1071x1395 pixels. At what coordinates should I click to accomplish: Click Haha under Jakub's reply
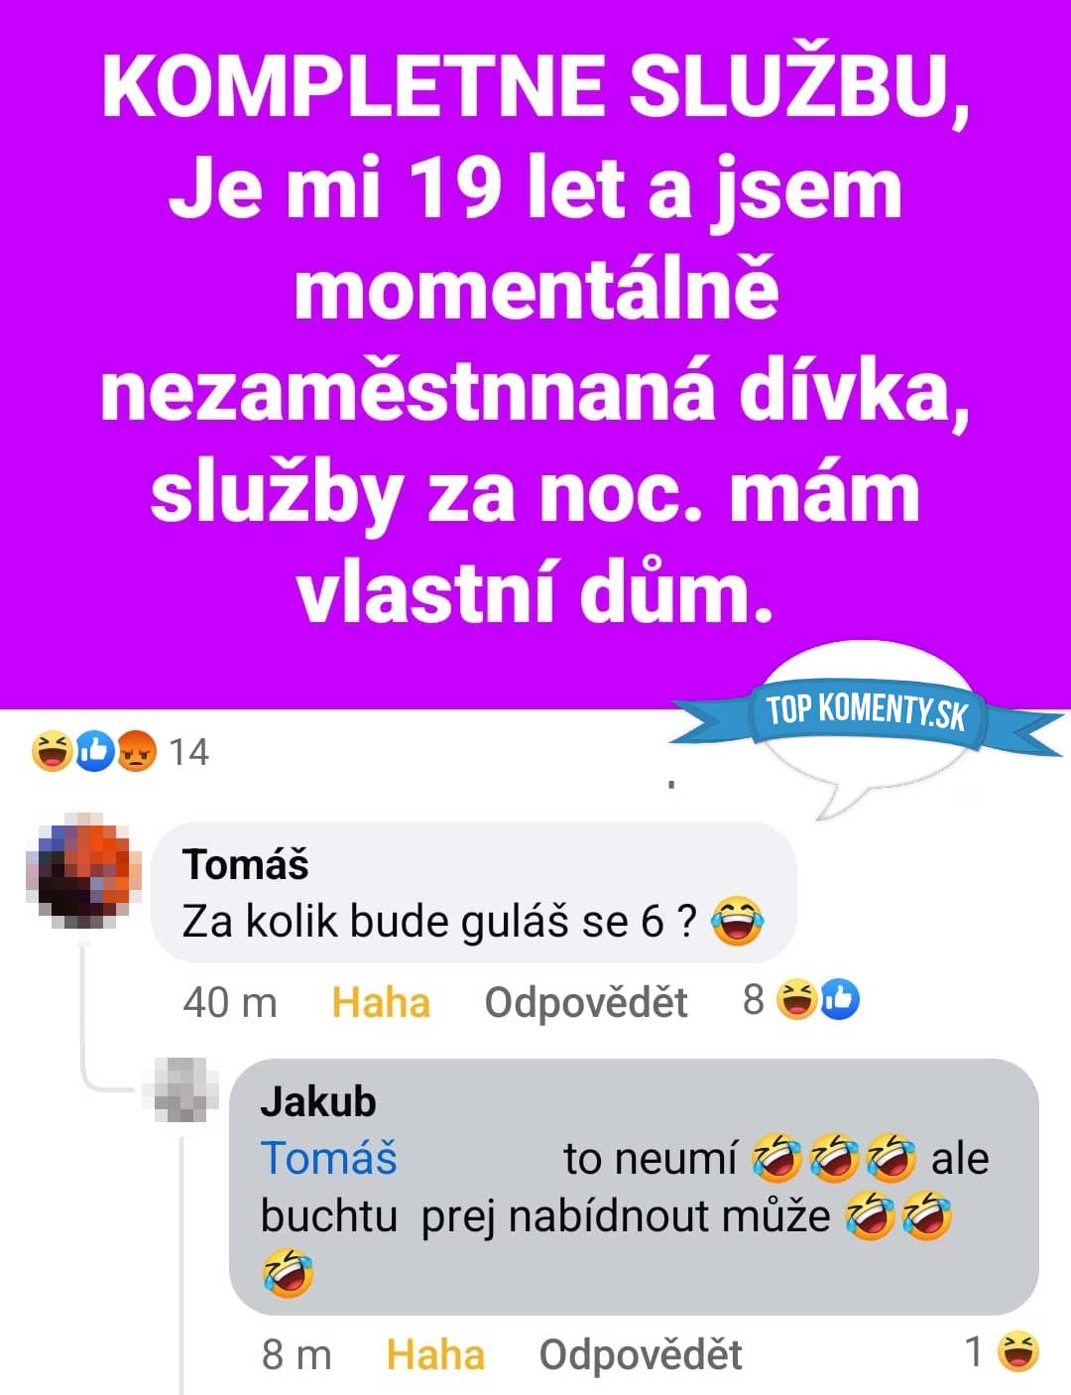coord(435,1354)
